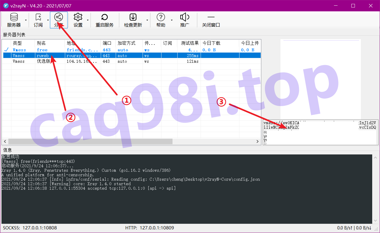Click the HTTP: 127.0.0.1:10809 status entry

pos(149,228)
